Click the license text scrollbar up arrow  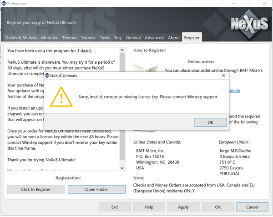coord(122,50)
